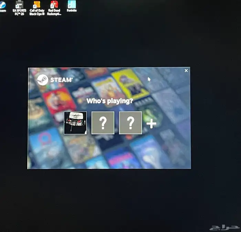Pick the rightmost question mark profile
The width and height of the screenshot is (241, 232).
(130, 123)
